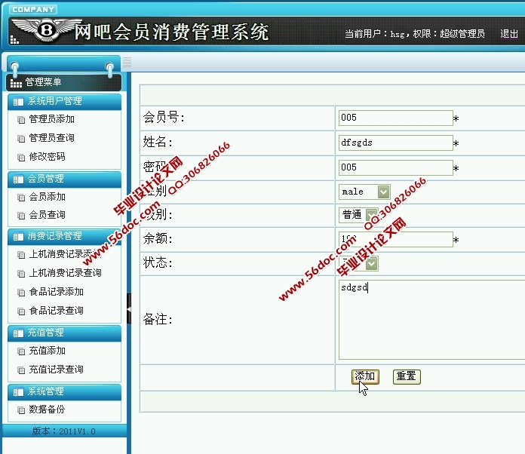Click the winged 8 logo in header

click(x=46, y=30)
